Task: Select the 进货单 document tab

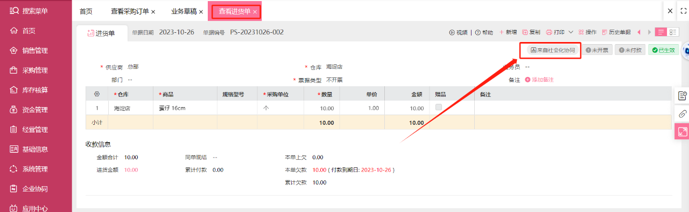Action: pos(101,33)
